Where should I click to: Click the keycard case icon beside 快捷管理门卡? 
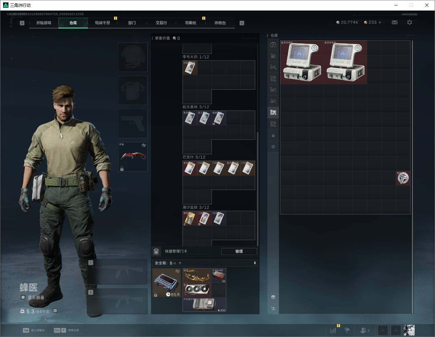156,251
